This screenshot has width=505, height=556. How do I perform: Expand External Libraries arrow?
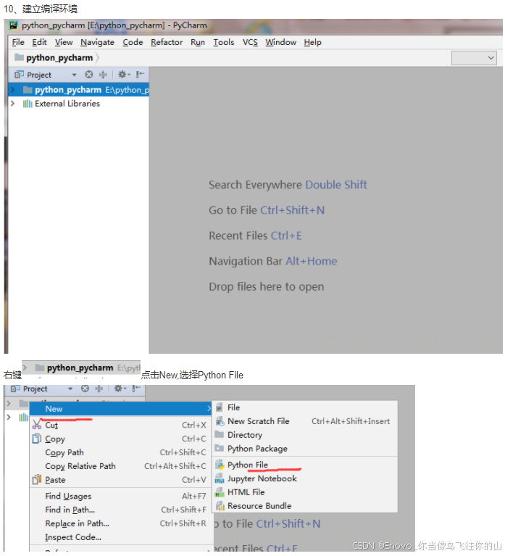(13, 104)
